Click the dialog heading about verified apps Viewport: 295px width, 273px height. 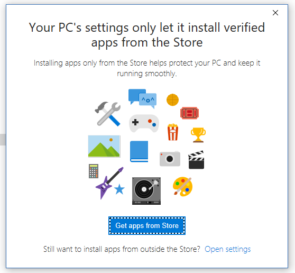tap(147, 35)
